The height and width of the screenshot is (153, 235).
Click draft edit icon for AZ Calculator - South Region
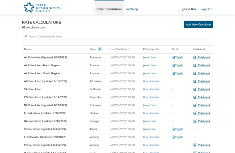coord(174,73)
